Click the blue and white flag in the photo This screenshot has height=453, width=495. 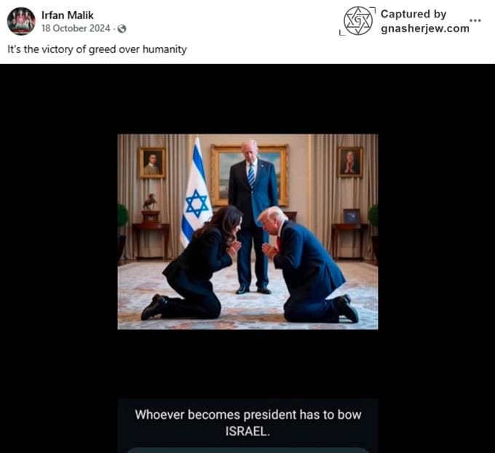pos(195,192)
